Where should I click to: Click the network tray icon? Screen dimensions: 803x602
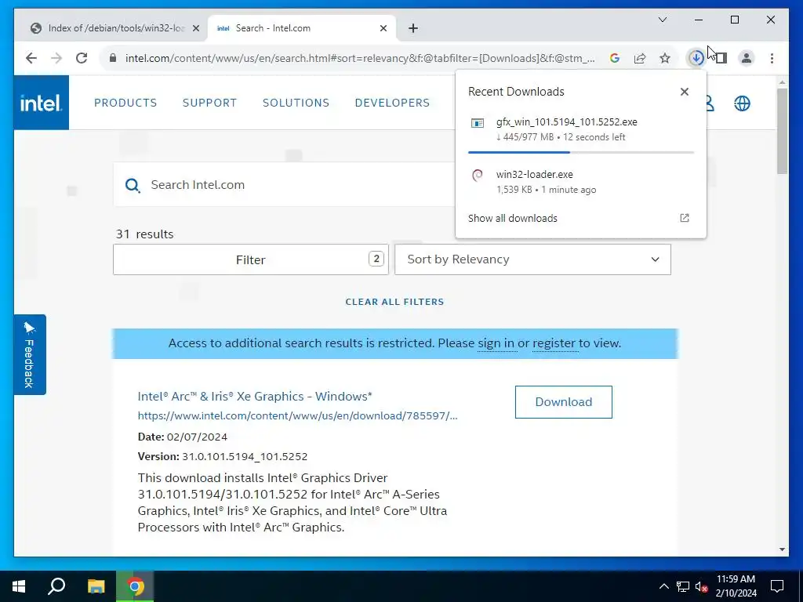(683, 586)
